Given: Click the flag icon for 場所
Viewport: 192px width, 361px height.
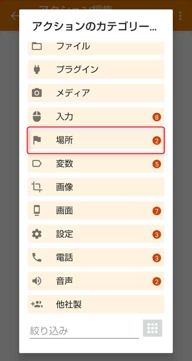Looking at the screenshot, I should (37, 140).
